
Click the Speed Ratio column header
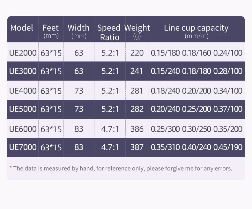[109, 32]
